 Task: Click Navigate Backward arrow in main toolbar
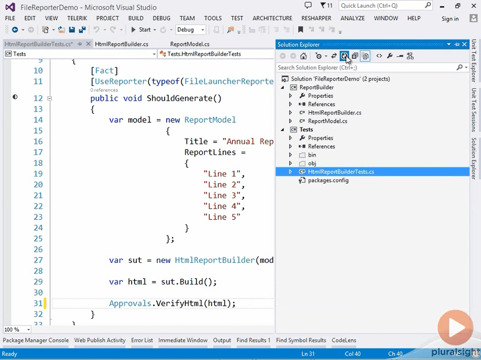click(14, 30)
